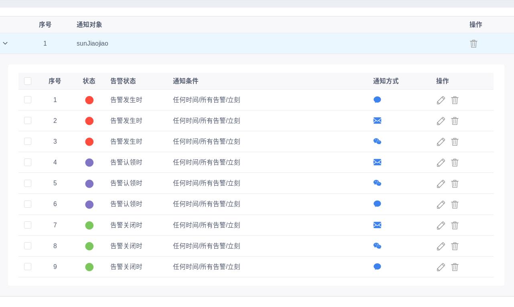Delete rule number 2
Viewport: 514px width, 307px height.
(455, 121)
